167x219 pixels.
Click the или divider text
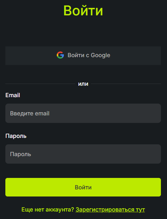tap(83, 84)
